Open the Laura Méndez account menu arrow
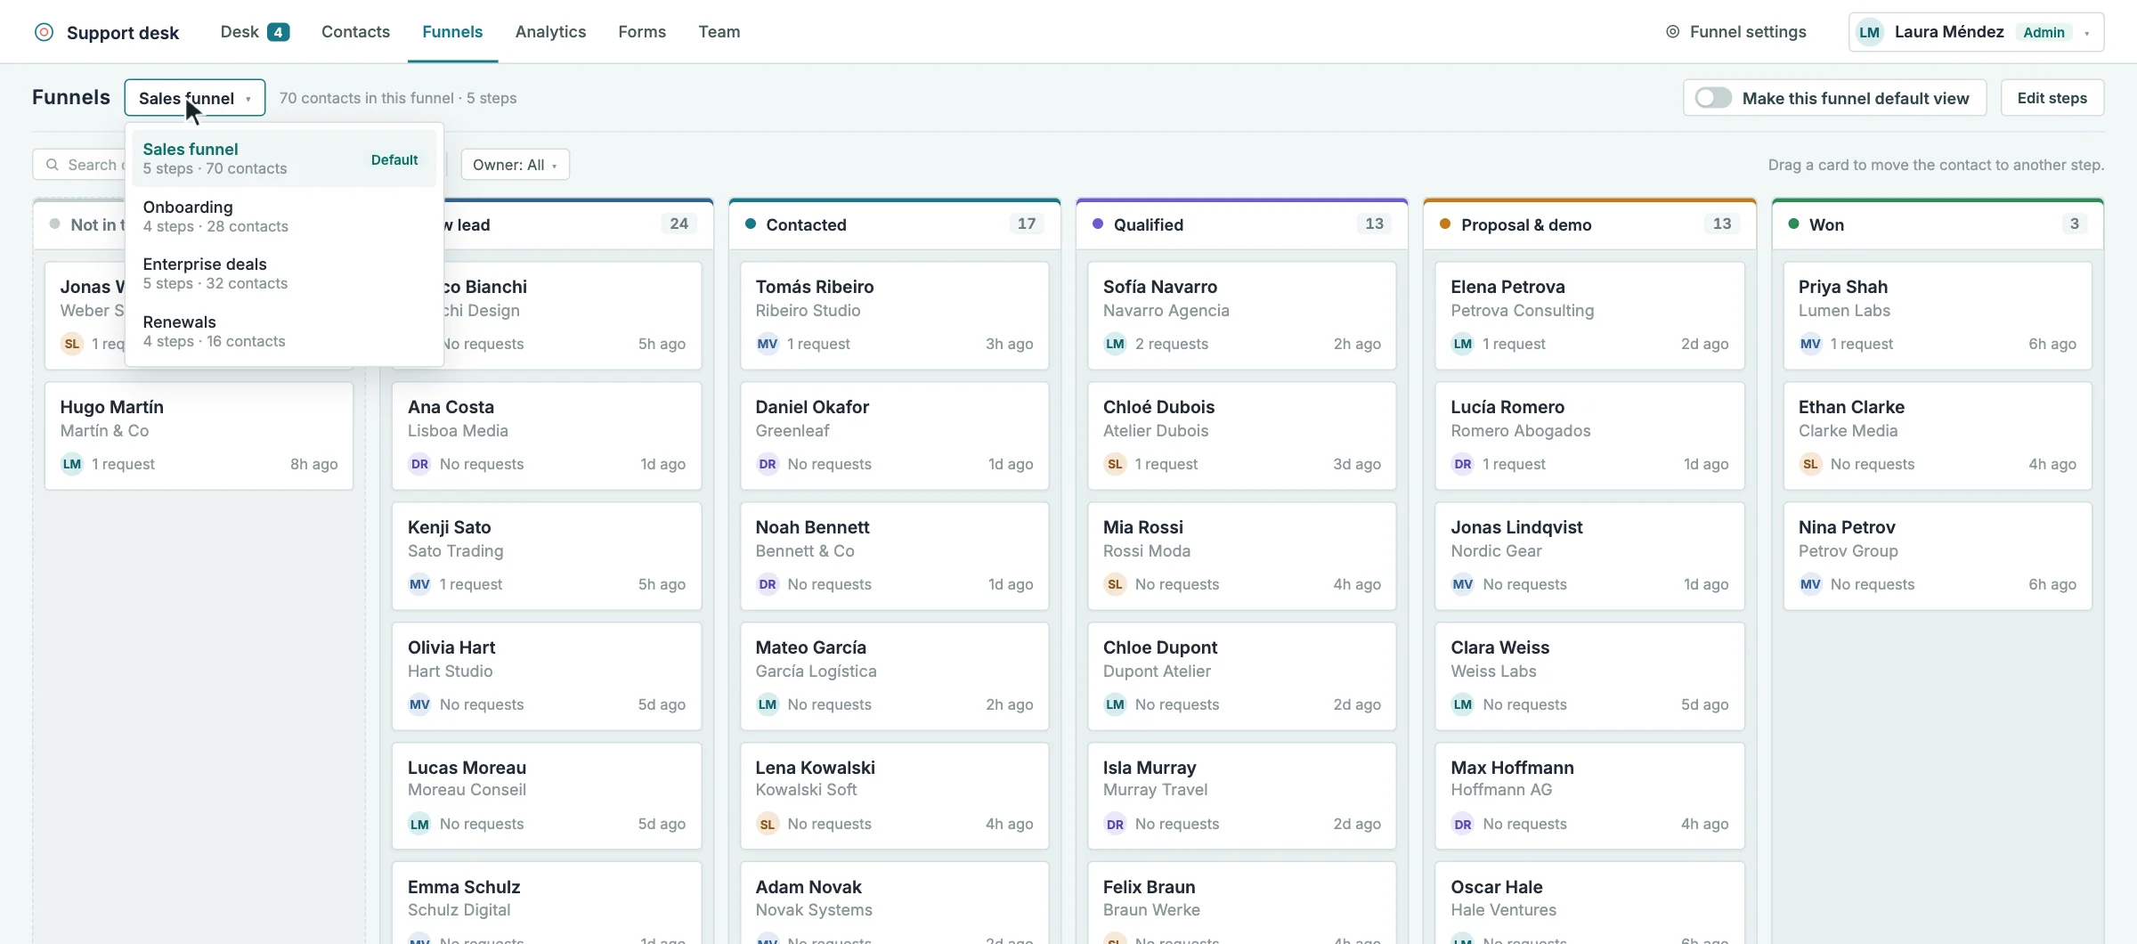2137x944 pixels. tap(2087, 33)
